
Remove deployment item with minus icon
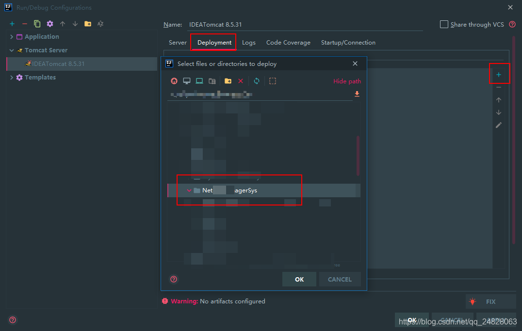[x=499, y=87]
